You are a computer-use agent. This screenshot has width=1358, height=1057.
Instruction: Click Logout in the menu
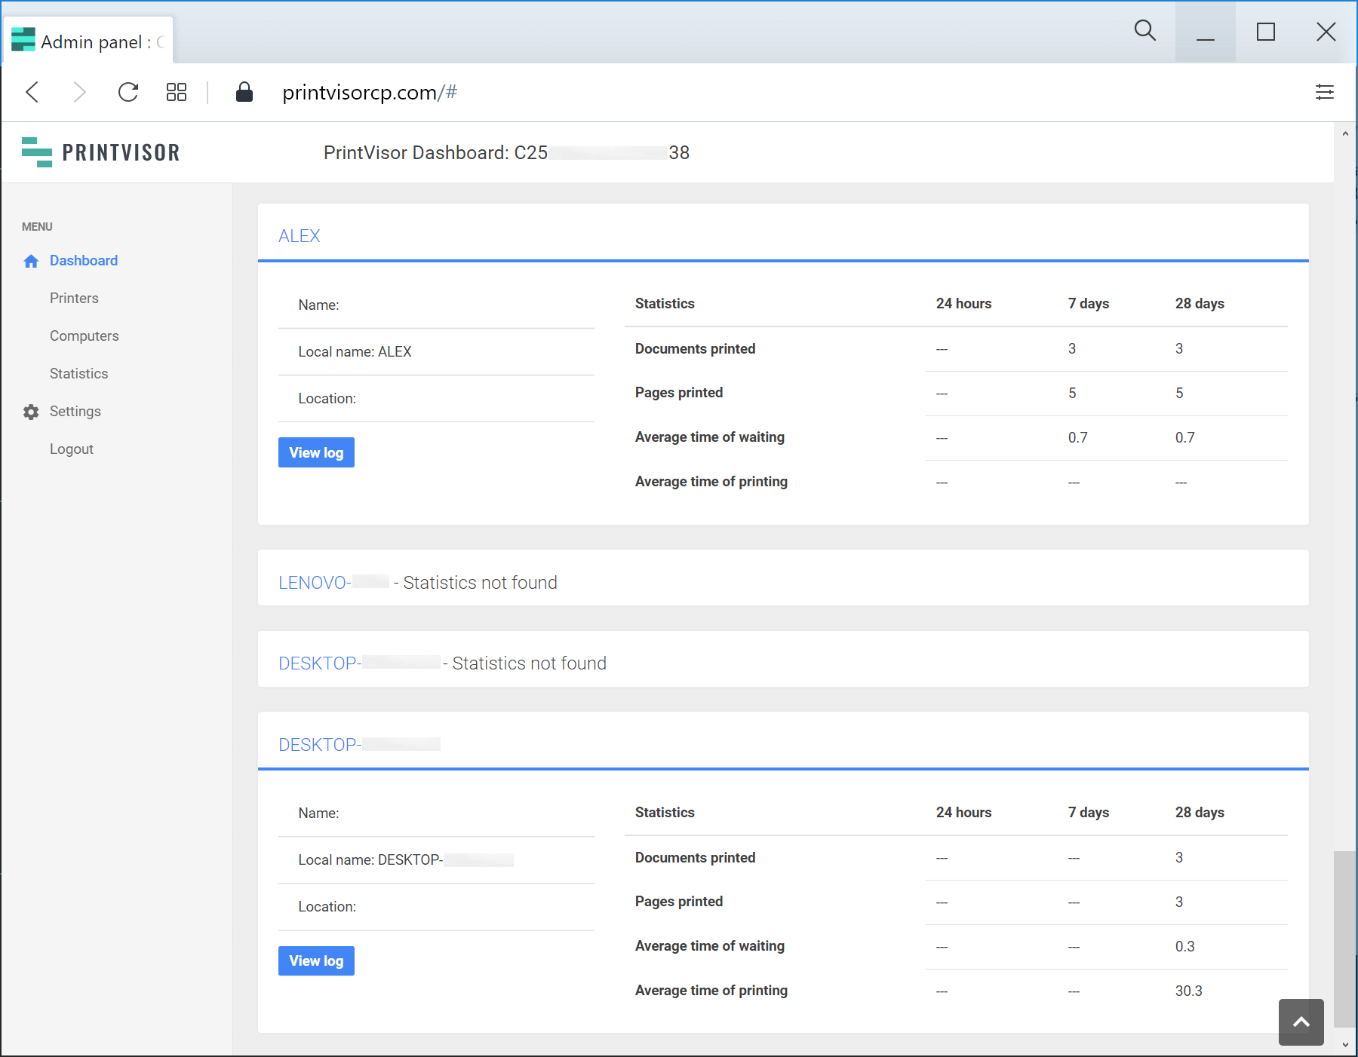[72, 449]
